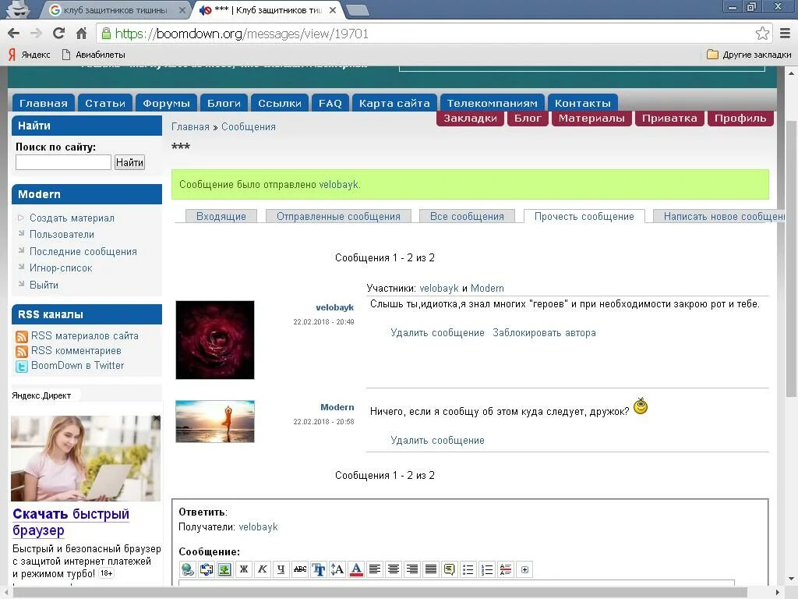Go to the browser home page
The width and height of the screenshot is (798, 599).
[x=81, y=34]
